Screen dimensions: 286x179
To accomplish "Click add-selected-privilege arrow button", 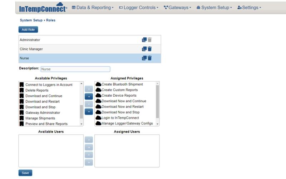I will [89, 89].
